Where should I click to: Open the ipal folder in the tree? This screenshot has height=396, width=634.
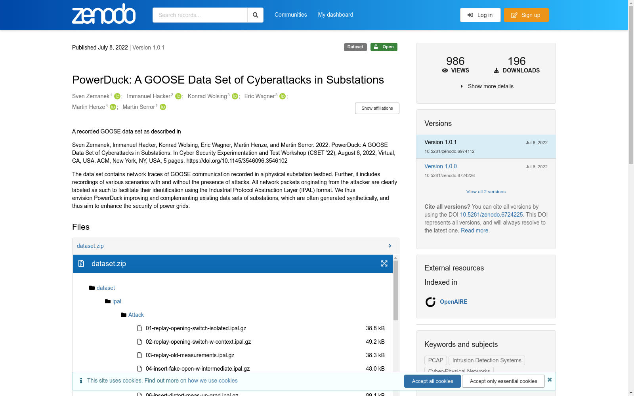coord(117,301)
